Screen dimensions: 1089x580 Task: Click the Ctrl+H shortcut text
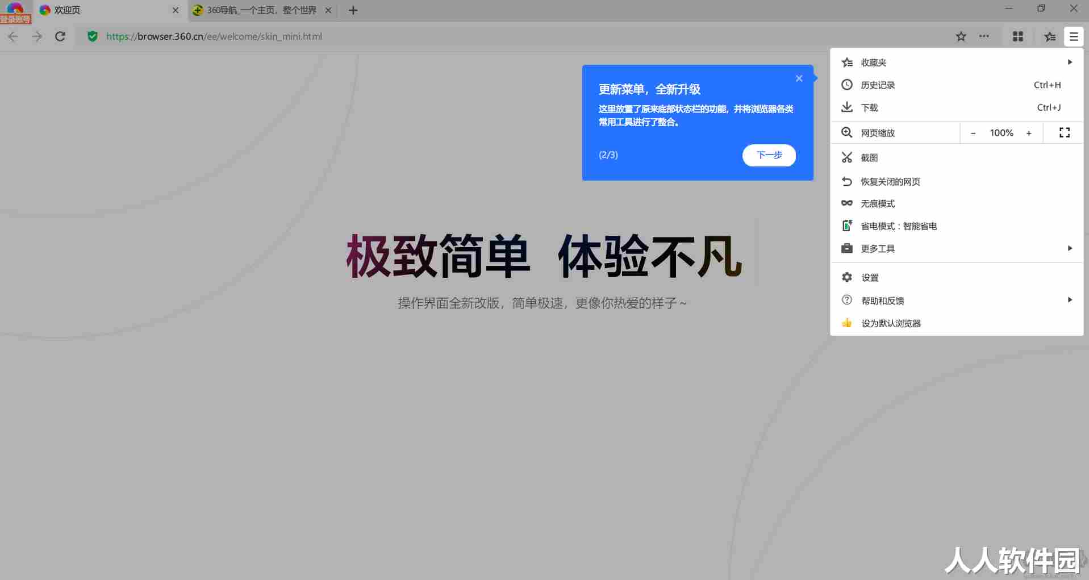[1047, 85]
